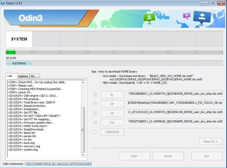Click the purple download banner icon

click(187, 16)
